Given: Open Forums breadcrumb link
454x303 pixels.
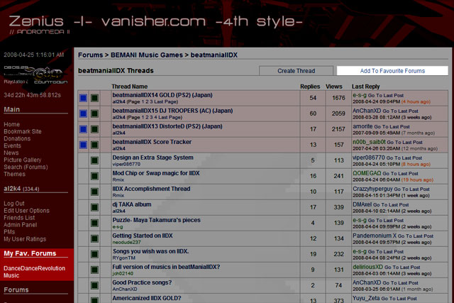Looking at the screenshot, I should 90,55.
